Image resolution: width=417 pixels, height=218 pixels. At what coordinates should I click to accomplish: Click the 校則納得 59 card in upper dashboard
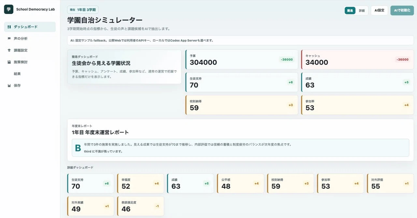click(x=242, y=105)
